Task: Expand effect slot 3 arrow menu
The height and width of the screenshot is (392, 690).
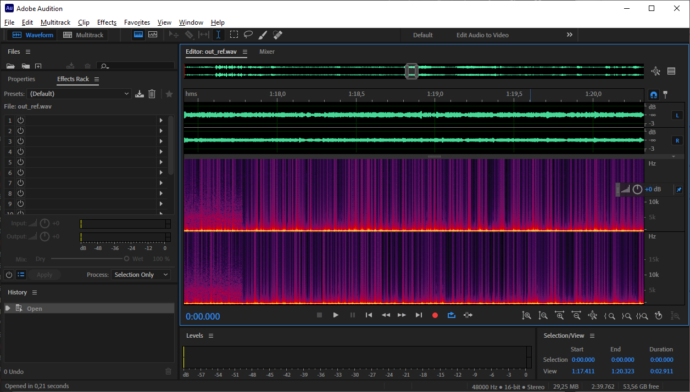Action: 161,141
